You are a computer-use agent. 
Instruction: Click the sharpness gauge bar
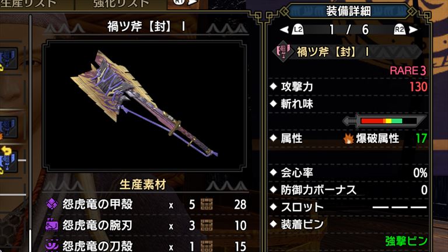coord(384,121)
